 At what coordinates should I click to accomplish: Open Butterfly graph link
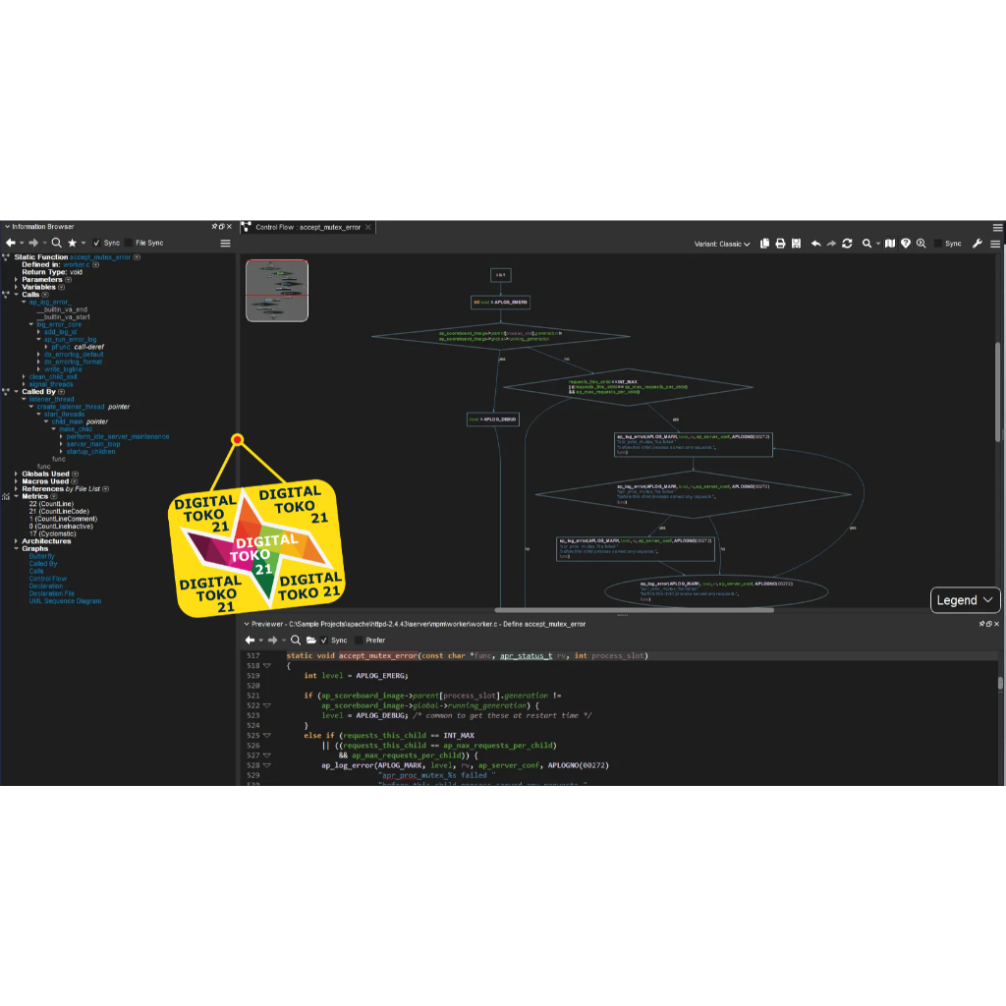coord(41,556)
